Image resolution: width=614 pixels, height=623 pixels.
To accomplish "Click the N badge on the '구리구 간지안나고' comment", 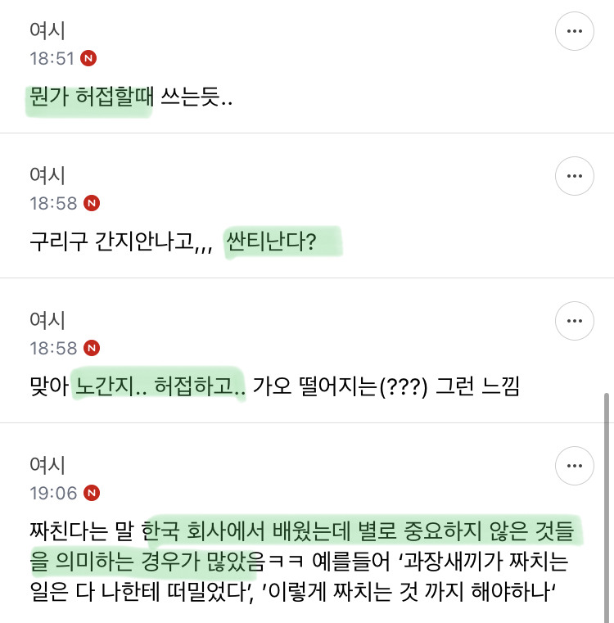I will pyautogui.click(x=92, y=202).
